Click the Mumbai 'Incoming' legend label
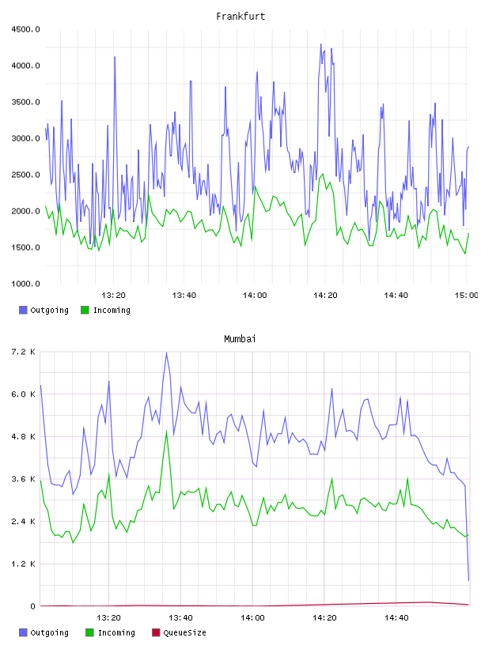 click(116, 633)
